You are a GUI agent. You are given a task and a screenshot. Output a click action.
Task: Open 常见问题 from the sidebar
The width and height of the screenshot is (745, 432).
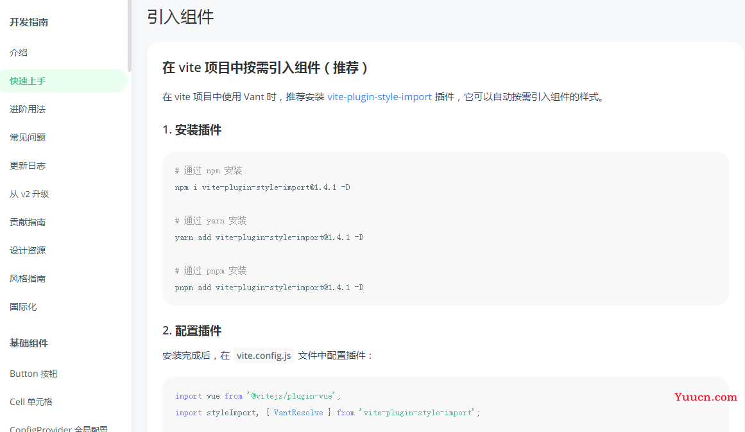pos(28,137)
